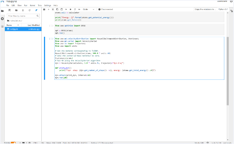Click the top cell with atoms.calc code
This screenshot has width=234, height=144.
click(x=139, y=17)
